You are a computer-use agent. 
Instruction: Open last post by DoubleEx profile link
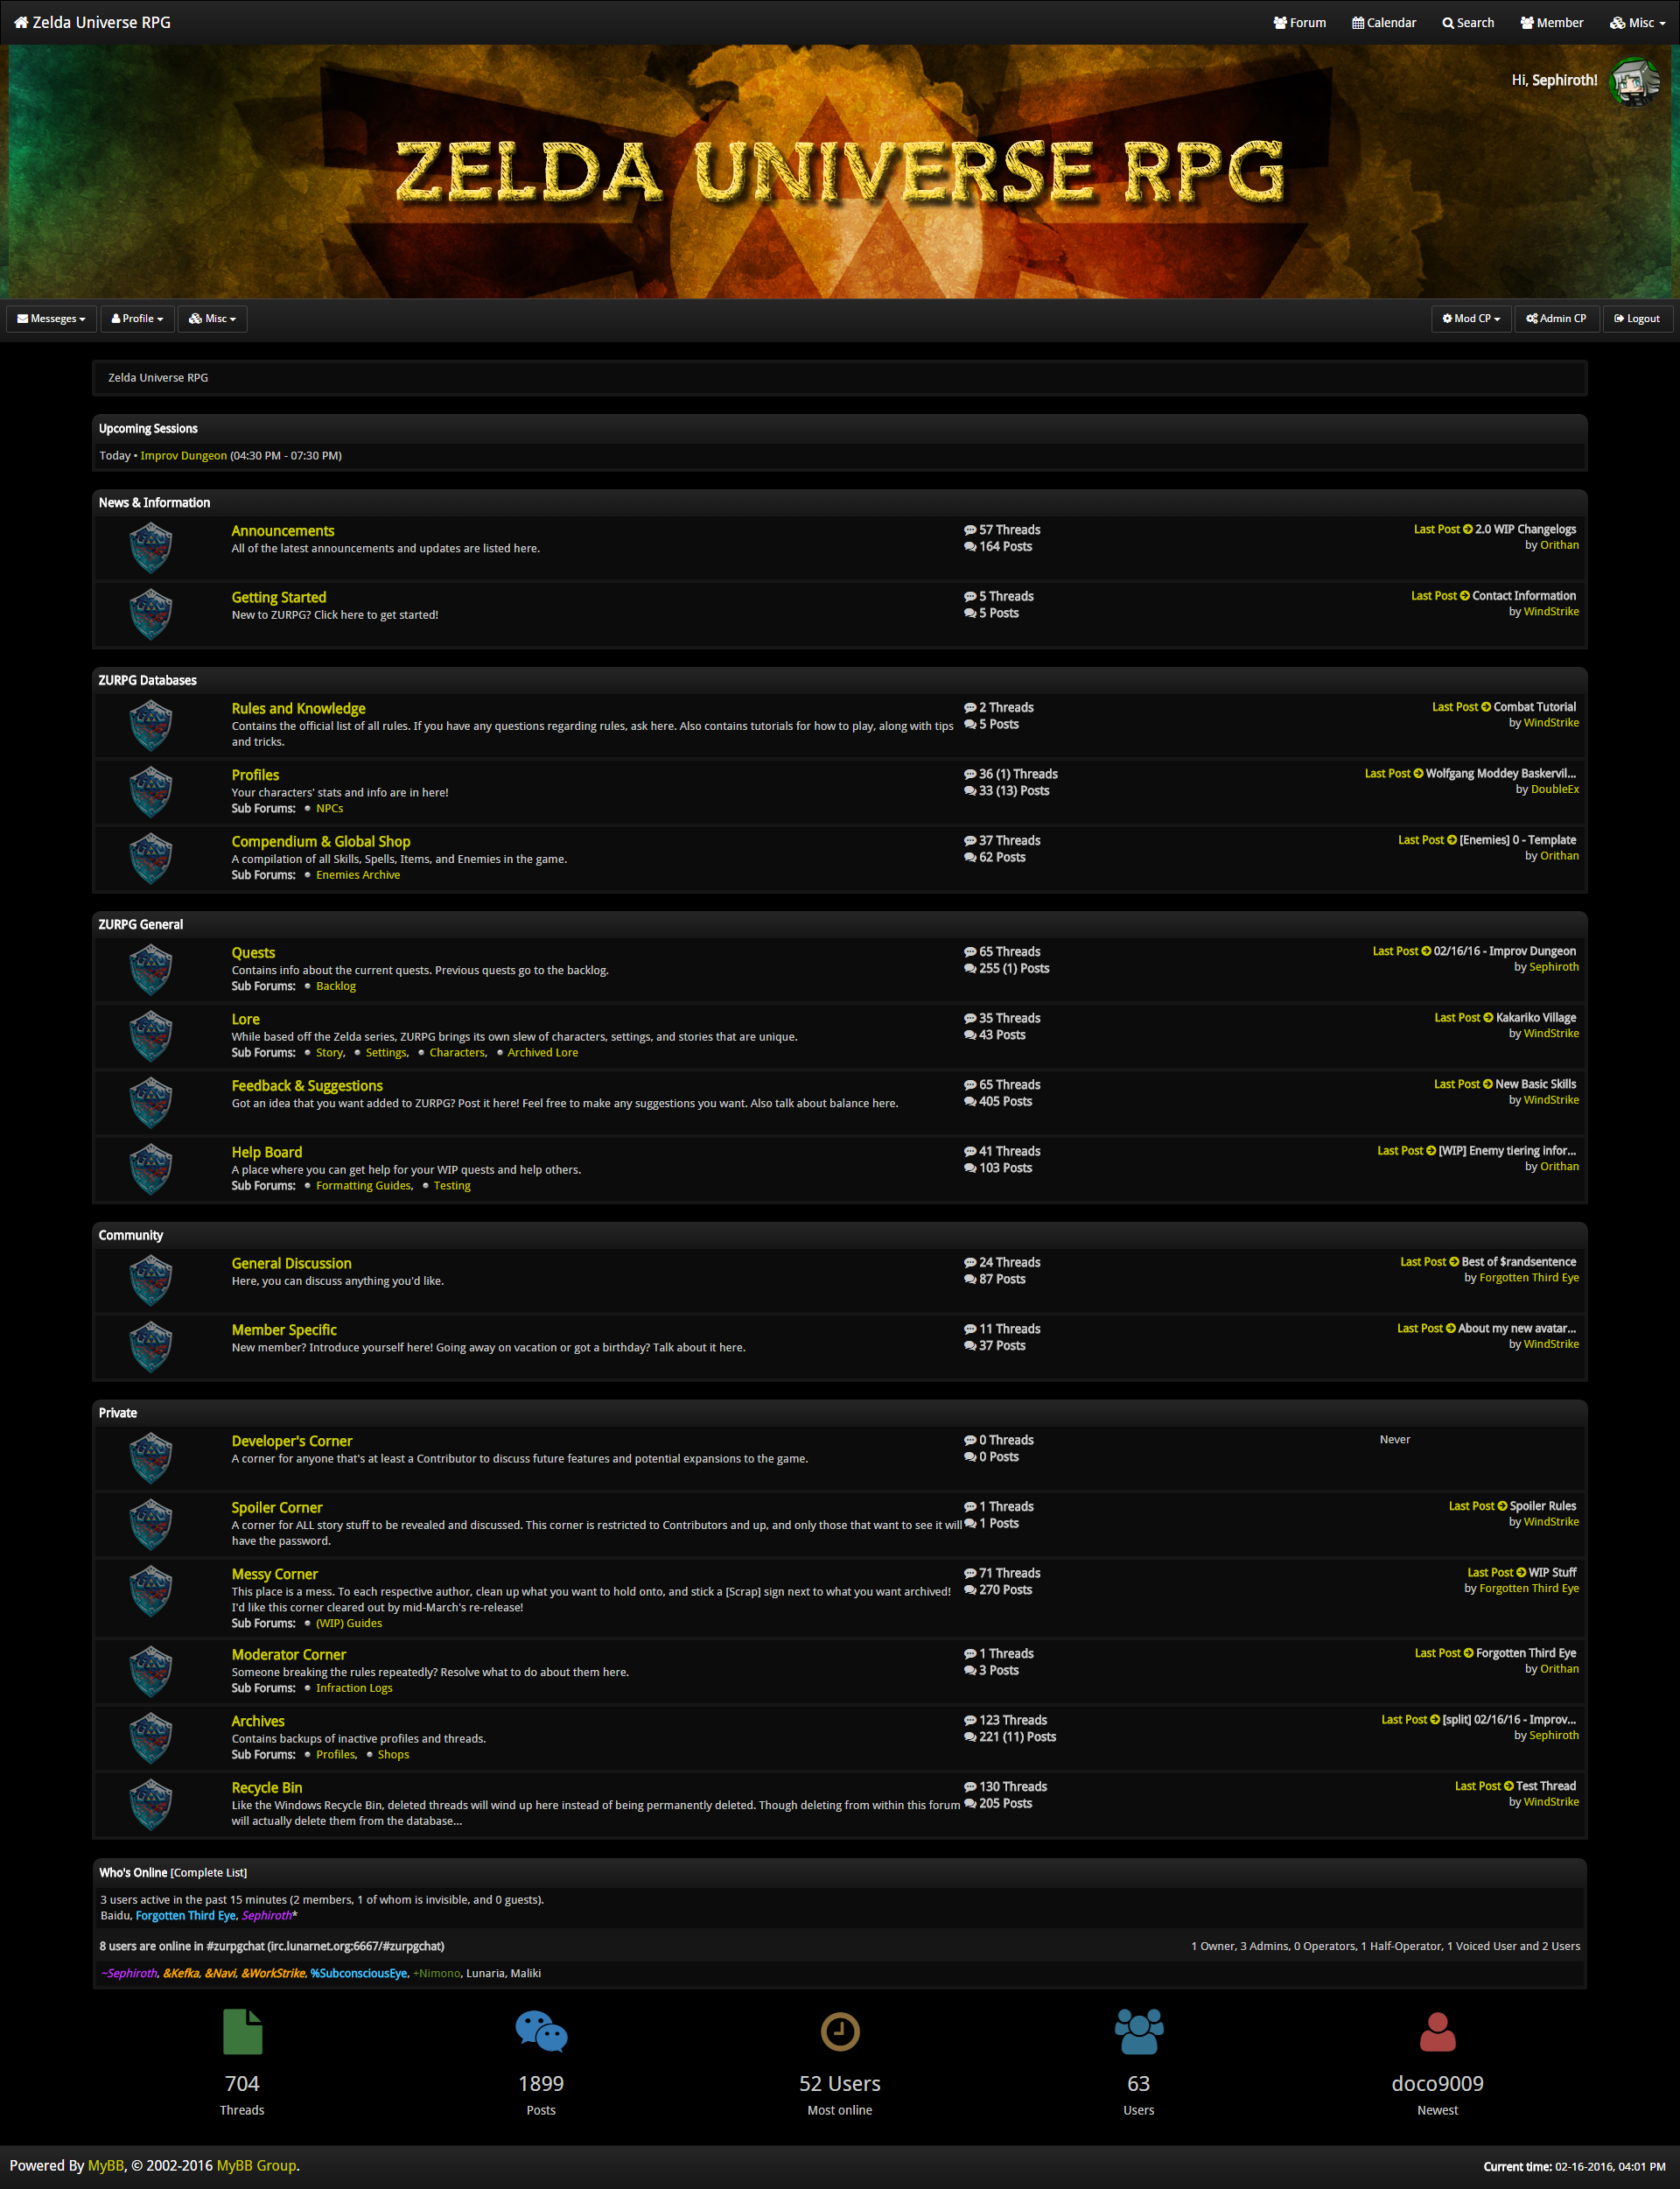(x=1555, y=790)
